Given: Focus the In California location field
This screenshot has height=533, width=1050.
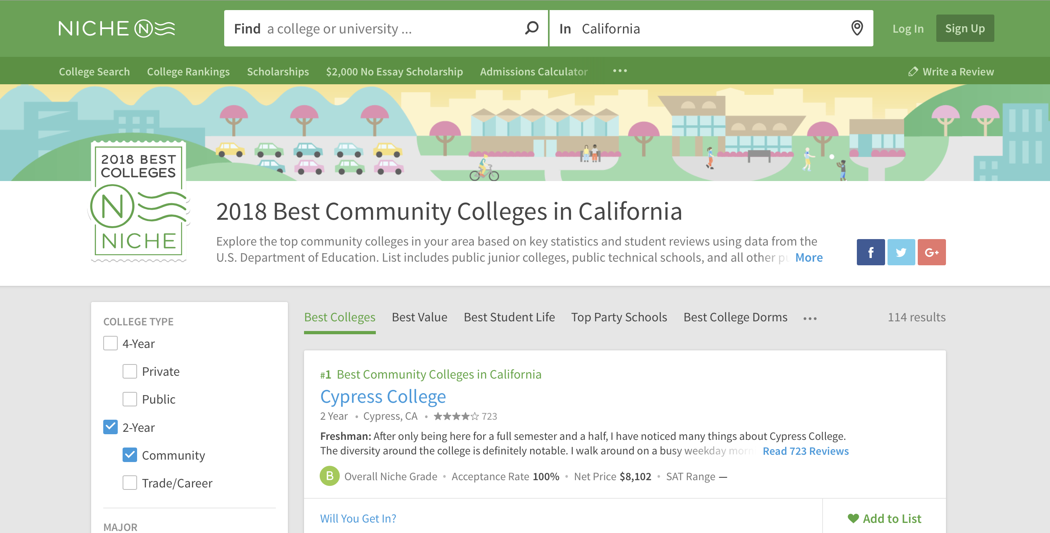Looking at the screenshot, I should pos(711,28).
